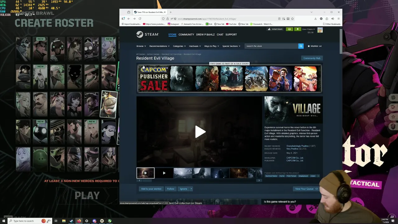This screenshot has width=398, height=224.
Task: Open the DREW P BAHLZ profile menu
Action: [205, 35]
